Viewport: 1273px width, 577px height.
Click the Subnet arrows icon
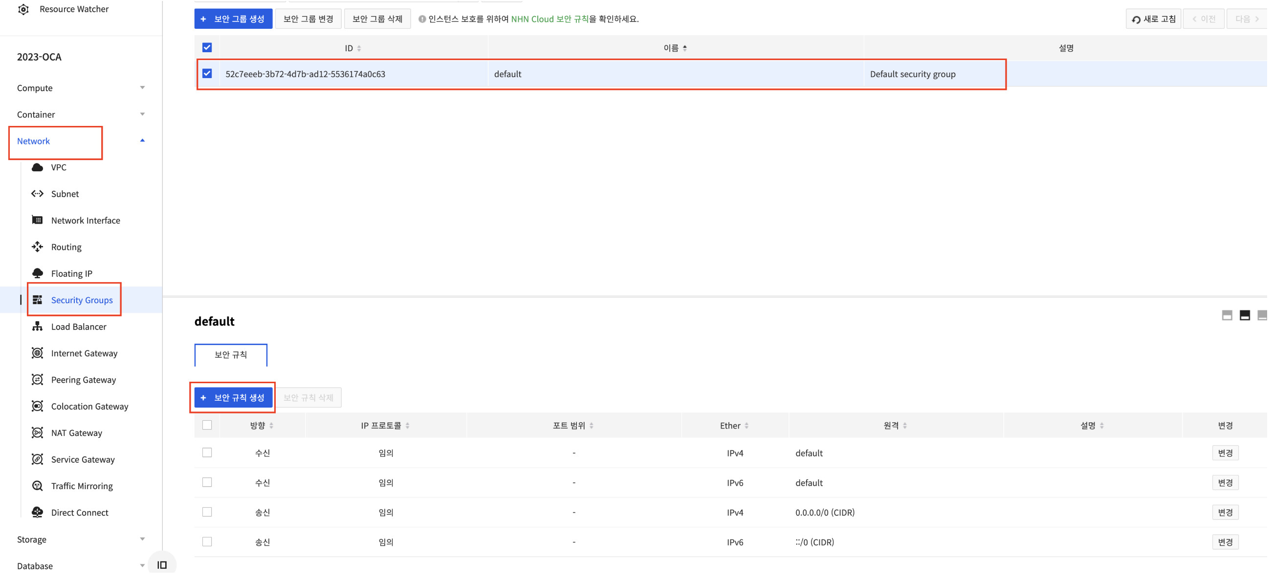(38, 194)
